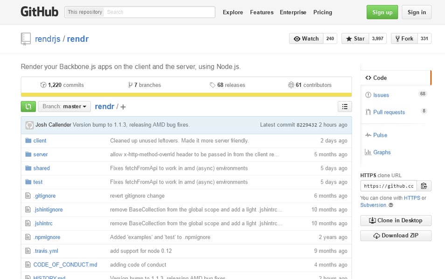Open the 1,220 commits link
The height and width of the screenshot is (279, 445).
coord(62,85)
